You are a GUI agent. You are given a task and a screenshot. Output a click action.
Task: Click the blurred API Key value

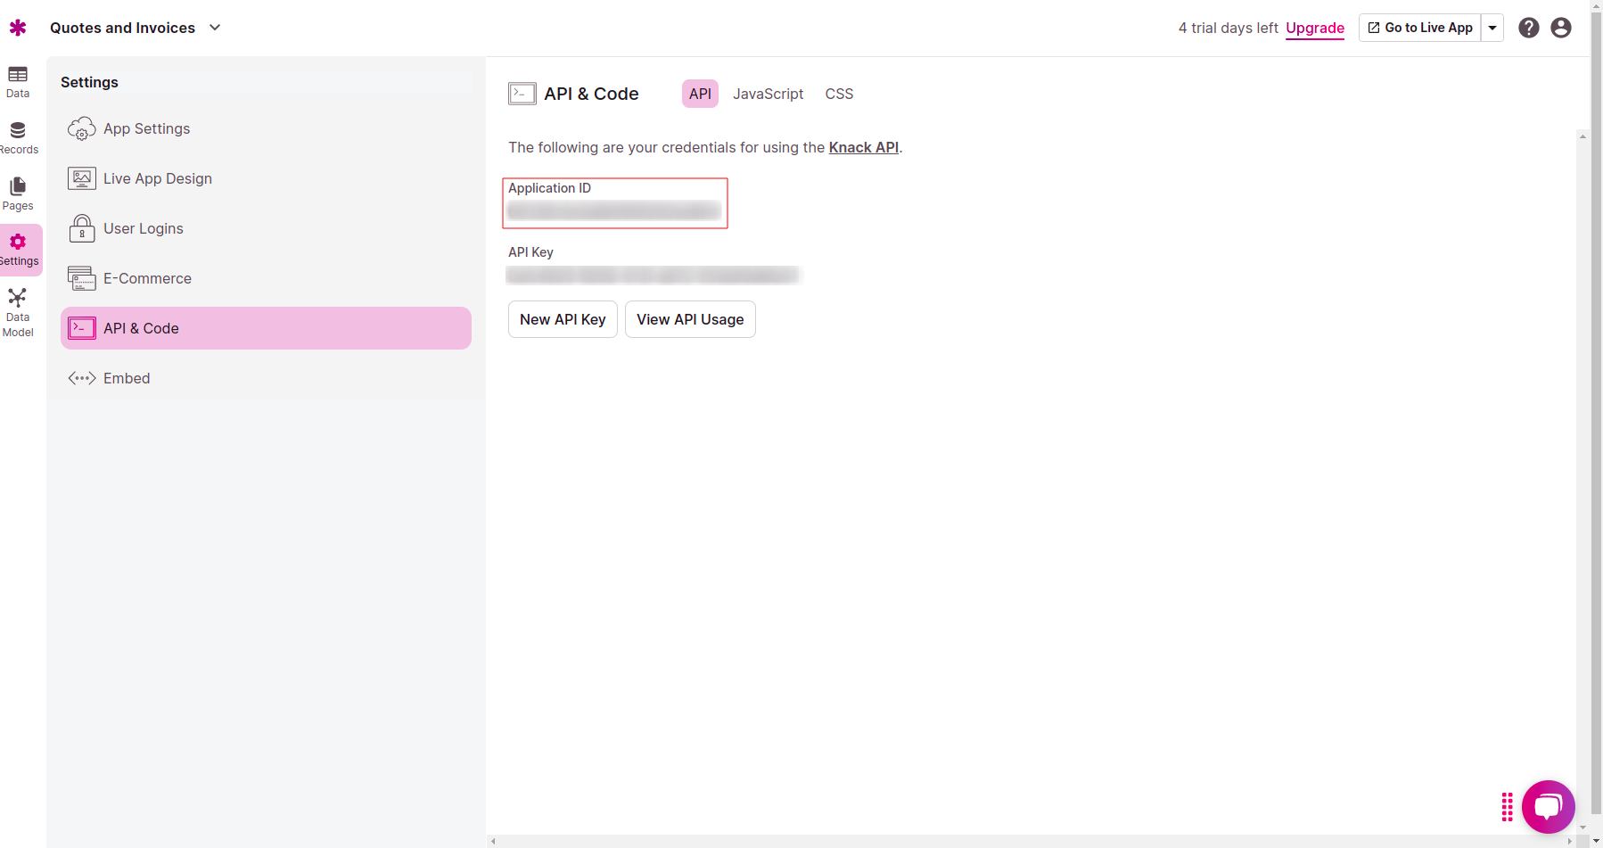[x=654, y=275]
